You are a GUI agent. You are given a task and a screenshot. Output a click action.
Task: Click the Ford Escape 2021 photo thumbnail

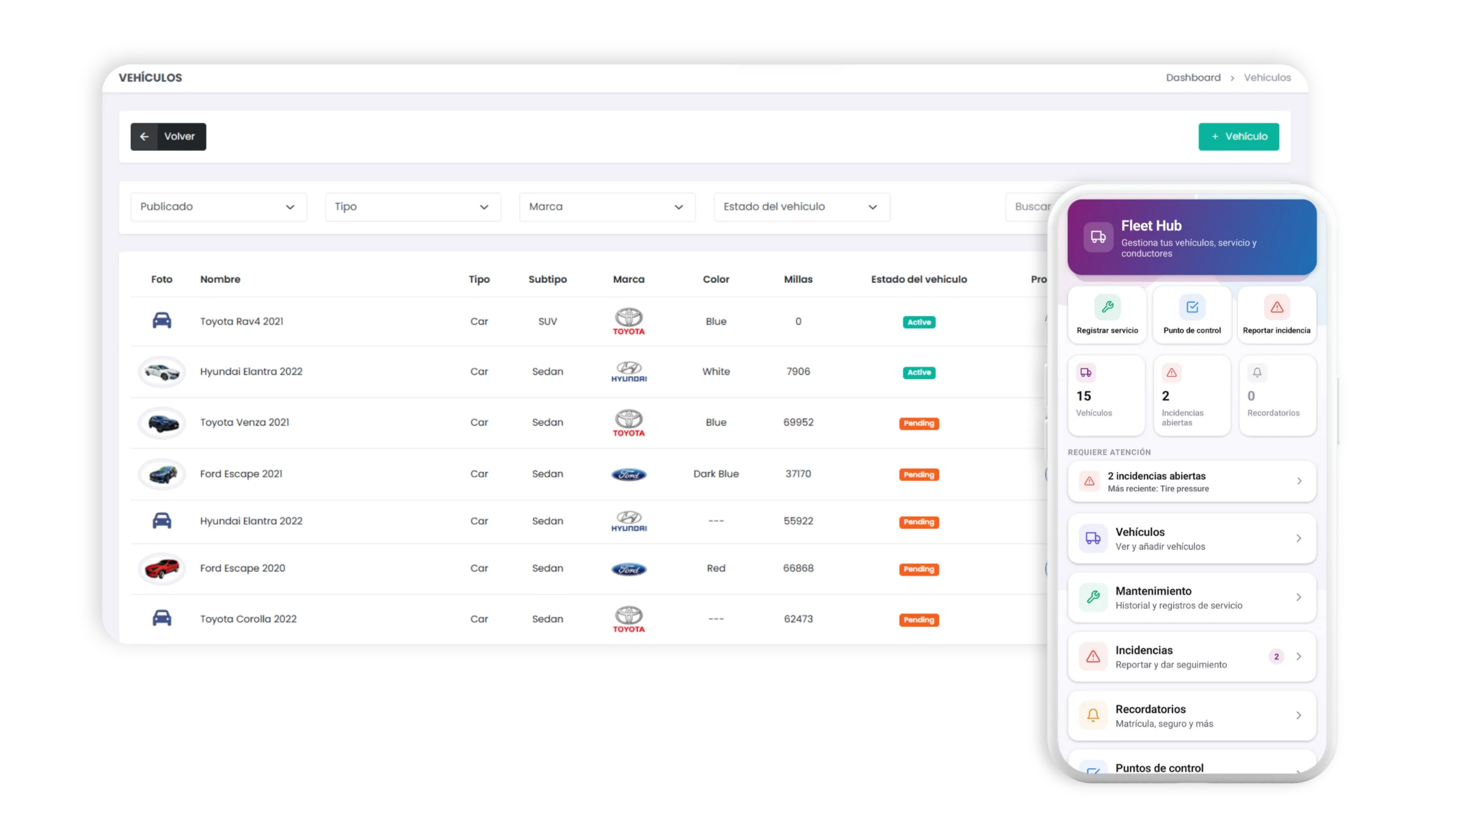161,474
